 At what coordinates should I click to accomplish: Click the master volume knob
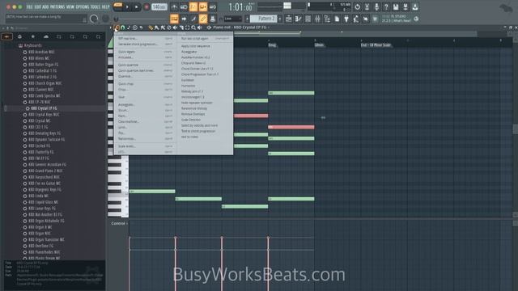(94, 19)
